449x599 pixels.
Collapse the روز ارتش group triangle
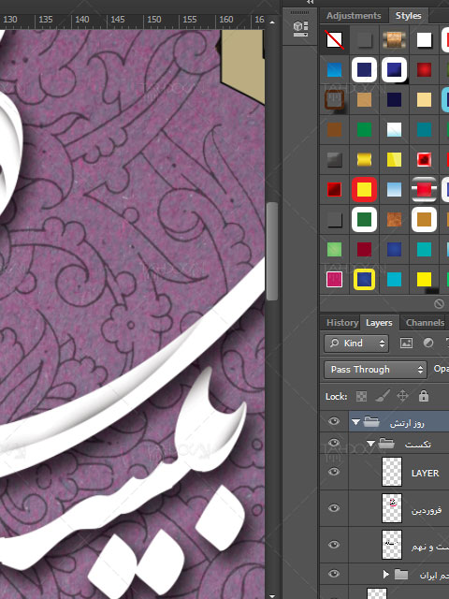[x=355, y=422]
